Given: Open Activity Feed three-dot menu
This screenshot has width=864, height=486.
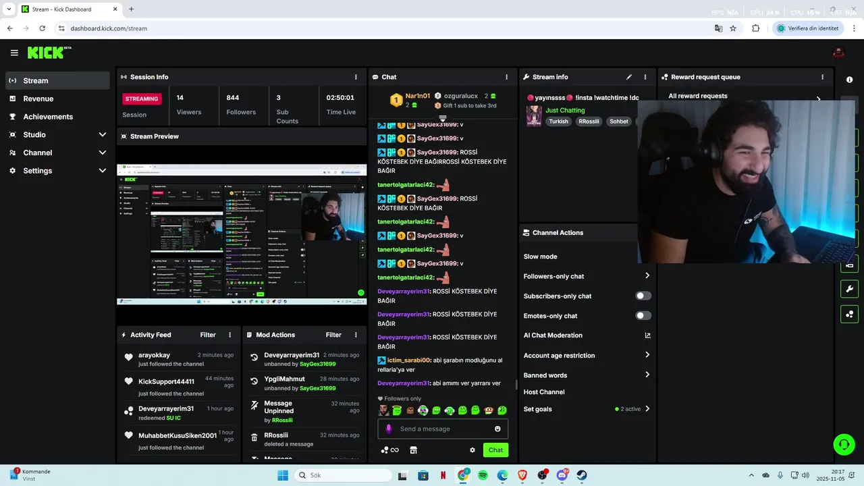Looking at the screenshot, I should click(230, 335).
